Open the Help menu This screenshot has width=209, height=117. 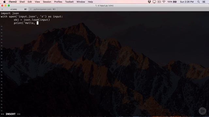click(90, 2)
